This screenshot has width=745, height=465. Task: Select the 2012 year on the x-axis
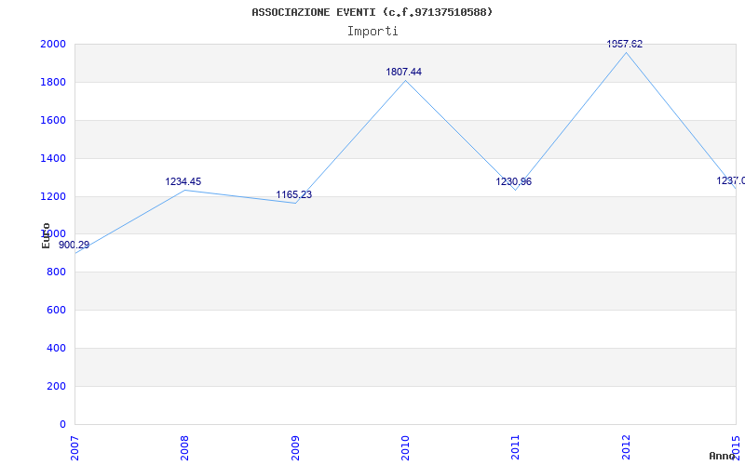pos(627,445)
